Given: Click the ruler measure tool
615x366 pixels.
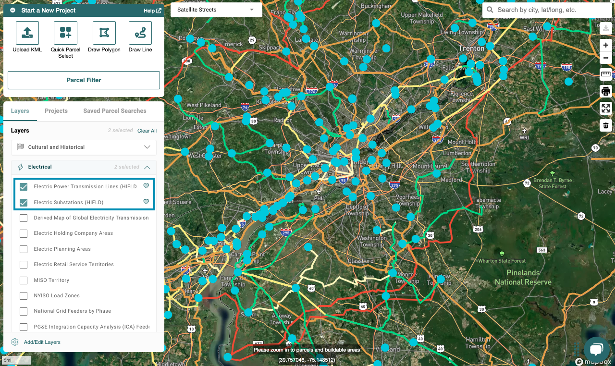Looking at the screenshot, I should (x=605, y=74).
